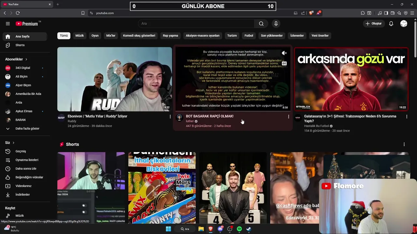The width and height of the screenshot is (417, 234).
Task: Open Videolarınız page
Action: (24, 186)
